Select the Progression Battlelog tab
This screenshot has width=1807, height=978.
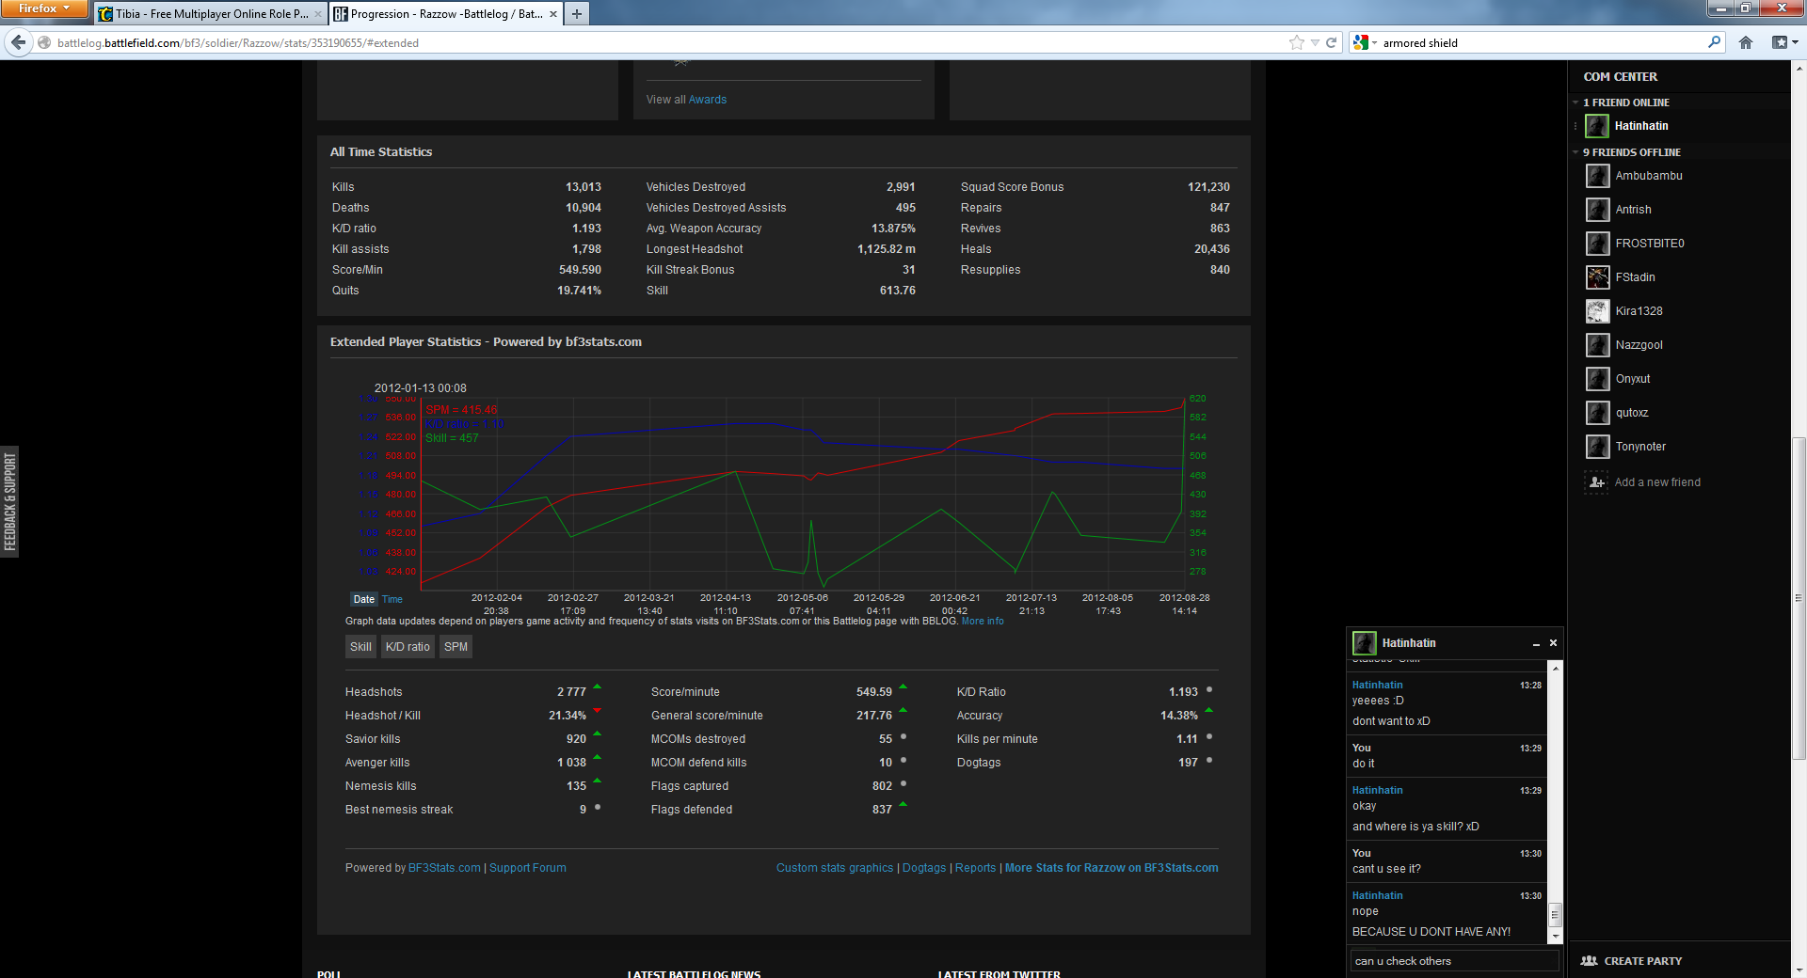tap(446, 14)
